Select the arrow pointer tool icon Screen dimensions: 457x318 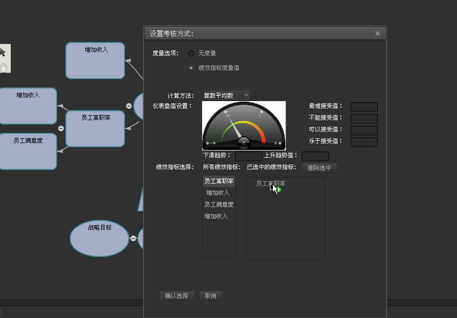pos(2,52)
